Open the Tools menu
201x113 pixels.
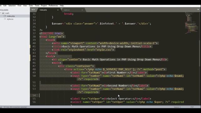(x=37, y=6)
